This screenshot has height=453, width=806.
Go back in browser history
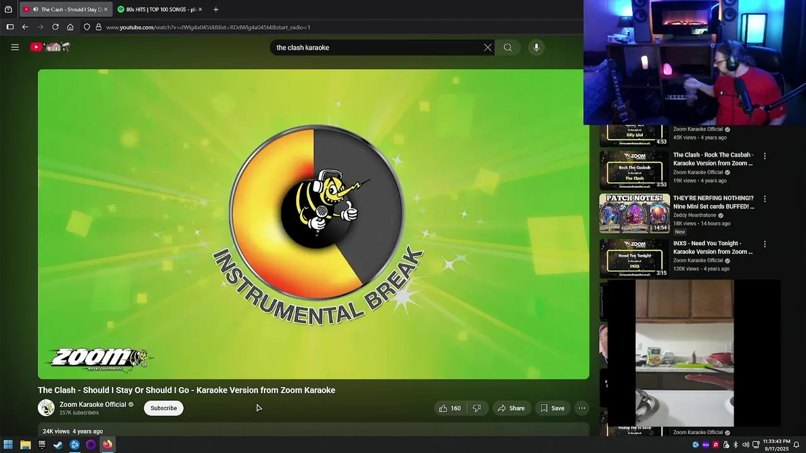click(25, 27)
